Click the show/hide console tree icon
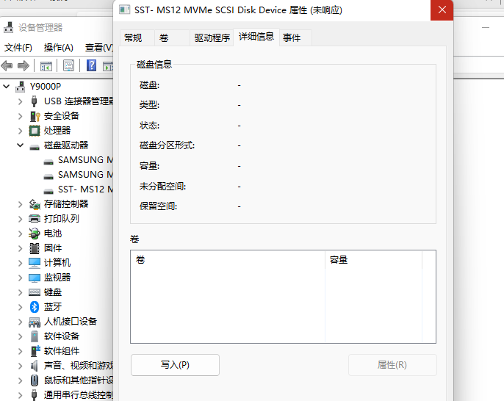Viewport: 504px width, 401px height. [x=46, y=65]
